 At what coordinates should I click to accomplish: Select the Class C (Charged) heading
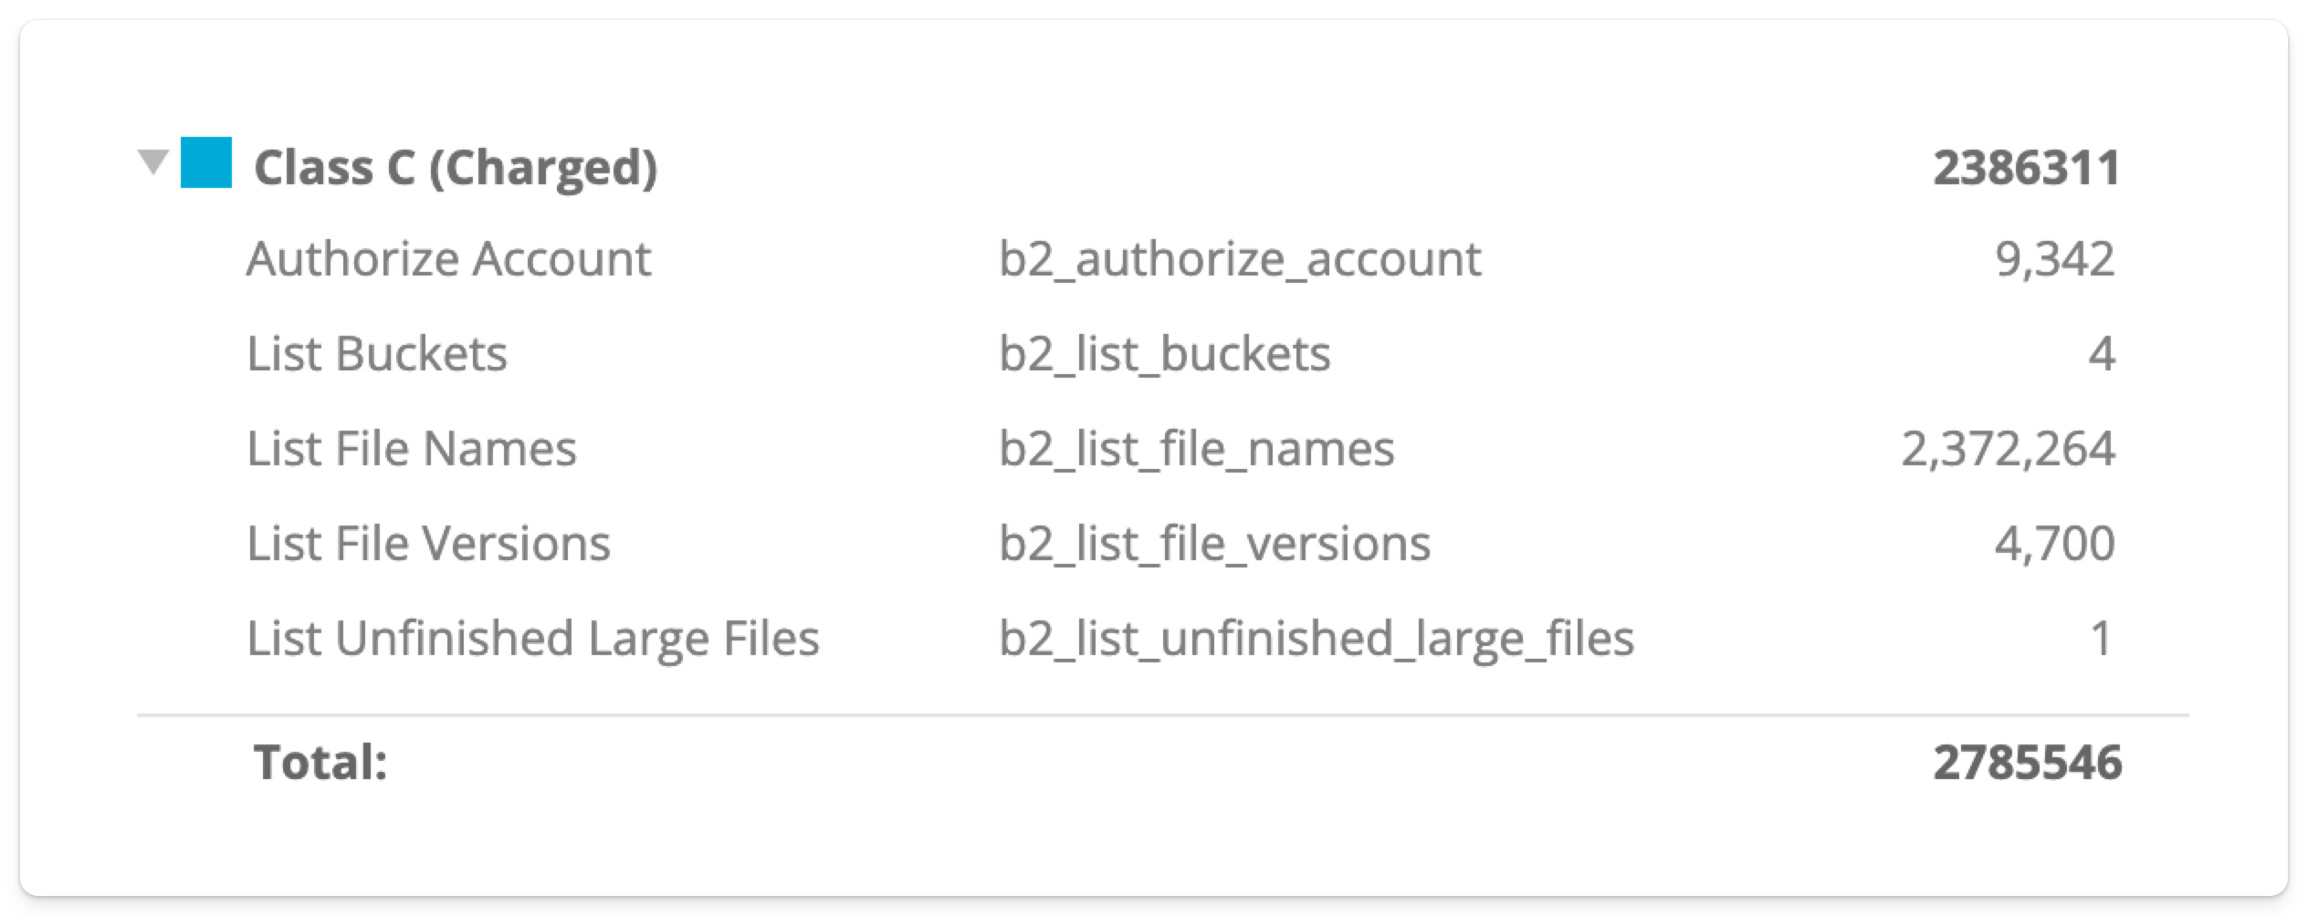pos(456,169)
